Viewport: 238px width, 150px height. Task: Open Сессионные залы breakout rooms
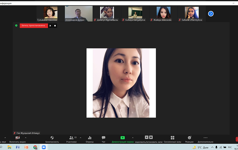coord(172,139)
